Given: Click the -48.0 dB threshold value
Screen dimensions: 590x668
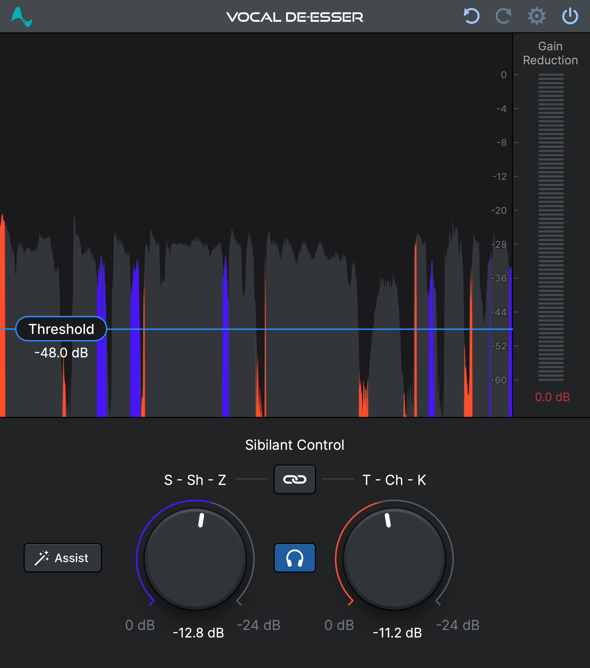Looking at the screenshot, I should [62, 353].
